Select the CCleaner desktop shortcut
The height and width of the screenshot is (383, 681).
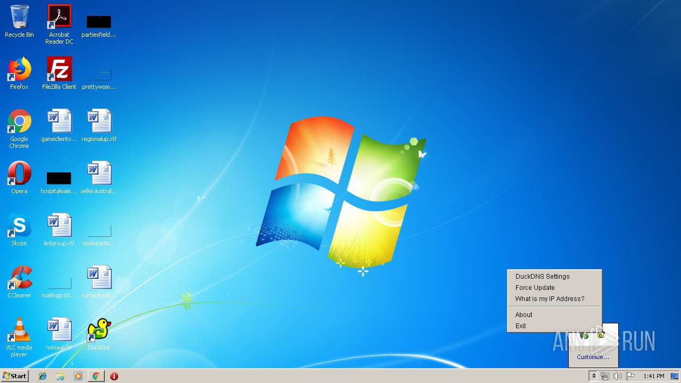[19, 282]
